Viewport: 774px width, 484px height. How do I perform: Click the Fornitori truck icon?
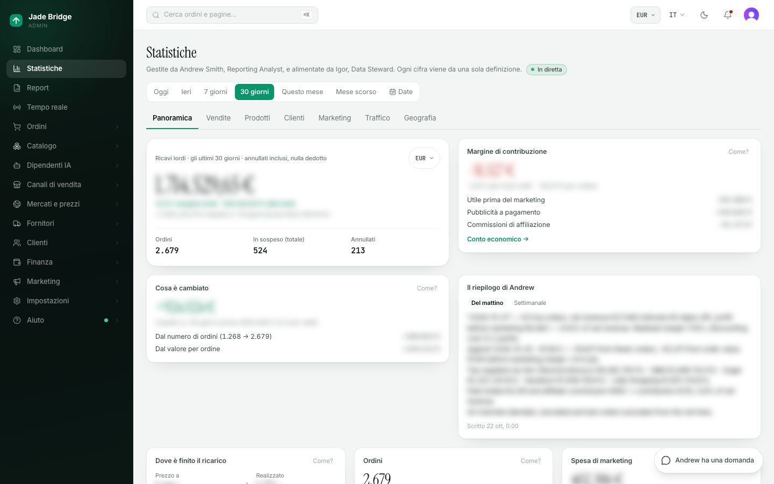point(17,223)
